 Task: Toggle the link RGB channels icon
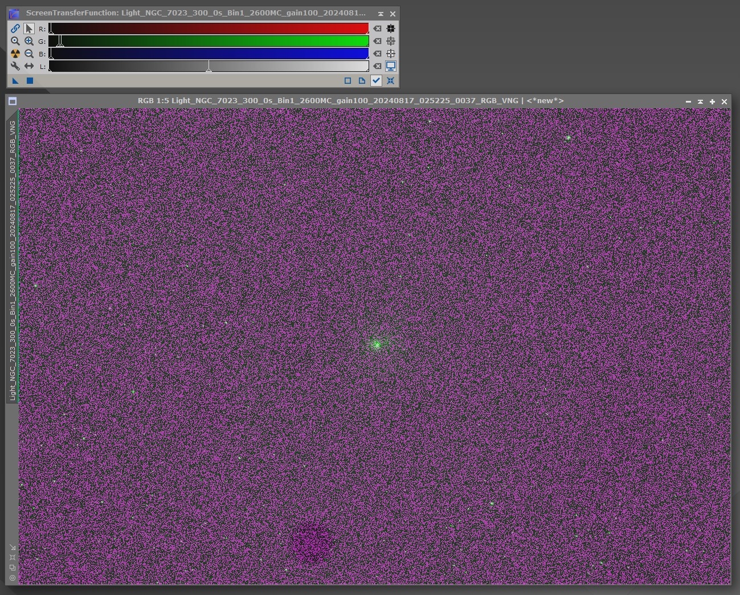pyautogui.click(x=15, y=28)
